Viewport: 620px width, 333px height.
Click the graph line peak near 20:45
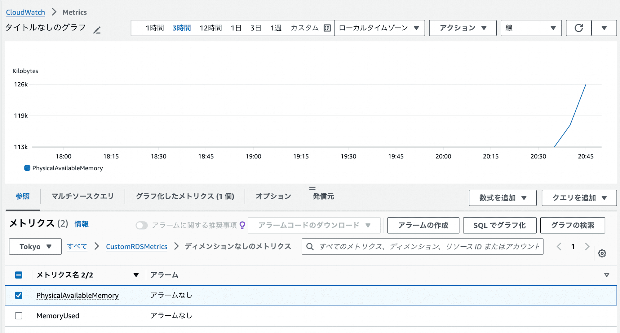click(x=585, y=85)
